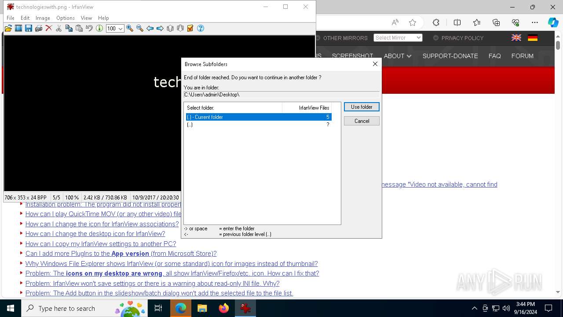Screen dimensions: 563x317
Task: Open File Explorer from the taskbar
Action: coord(202,308)
